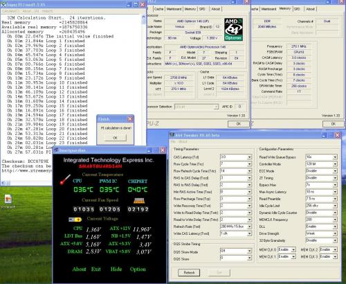Screen dimensions: 346x284
Task: Click the scroll-up arrow in Super PI
Action: click(144, 17)
